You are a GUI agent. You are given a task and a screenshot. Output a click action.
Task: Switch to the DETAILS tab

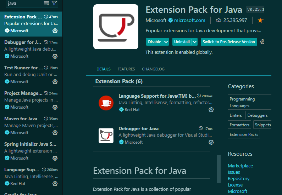[104, 69]
